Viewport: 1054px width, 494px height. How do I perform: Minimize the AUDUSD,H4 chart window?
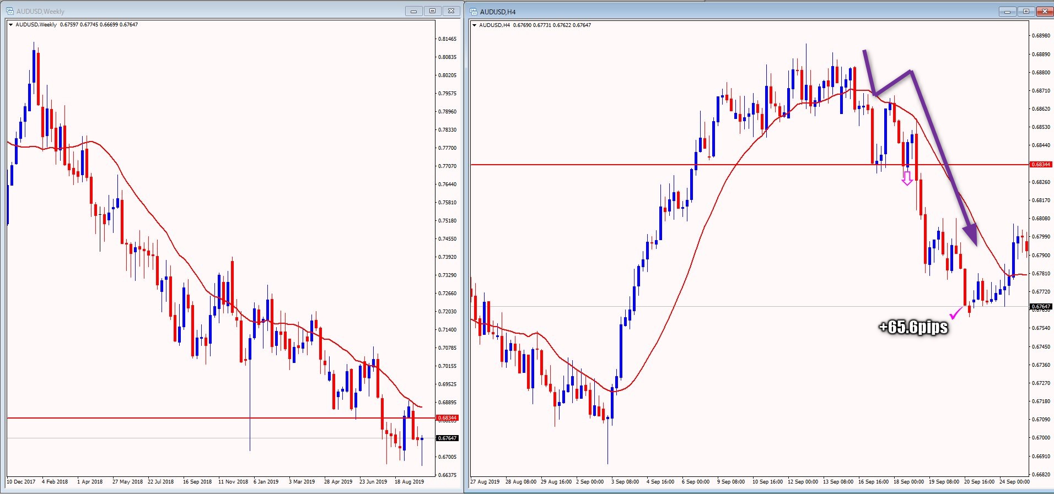pos(1007,12)
